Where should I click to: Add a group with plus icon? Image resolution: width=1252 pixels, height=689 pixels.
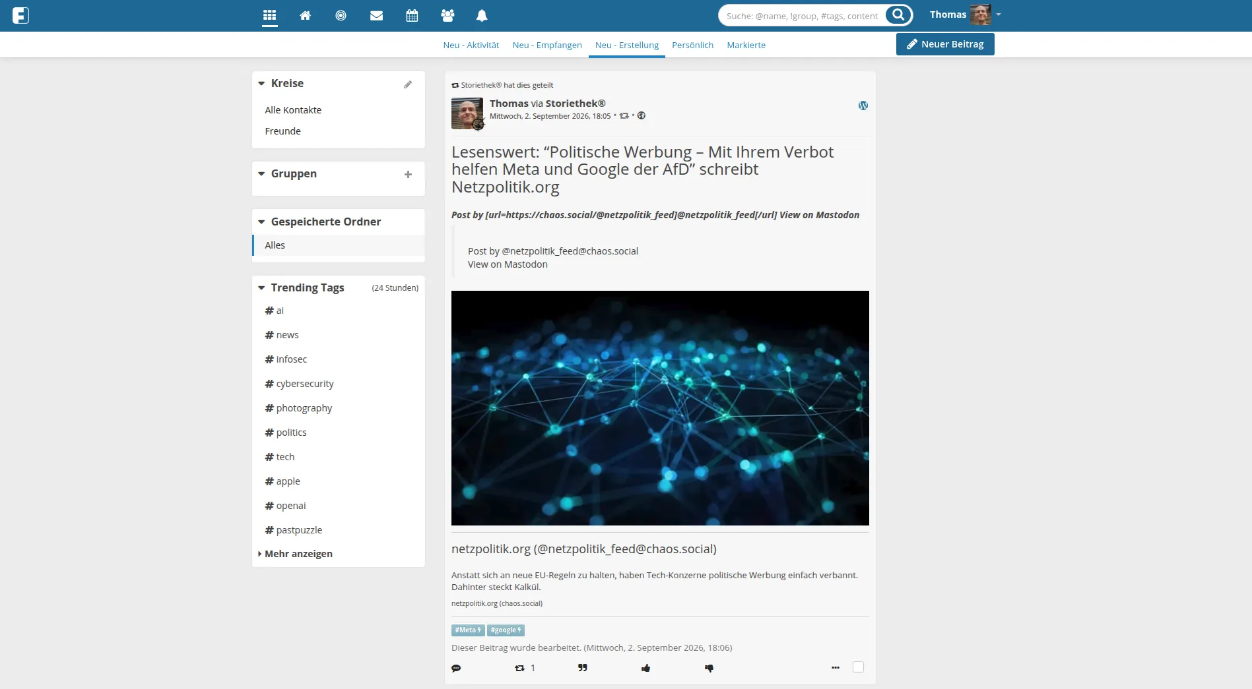pos(408,175)
